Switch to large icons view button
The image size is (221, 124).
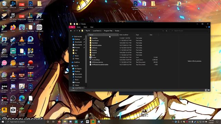click(x=209, y=90)
